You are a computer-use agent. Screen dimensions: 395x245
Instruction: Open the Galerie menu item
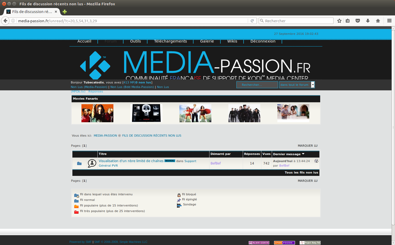[207, 41]
